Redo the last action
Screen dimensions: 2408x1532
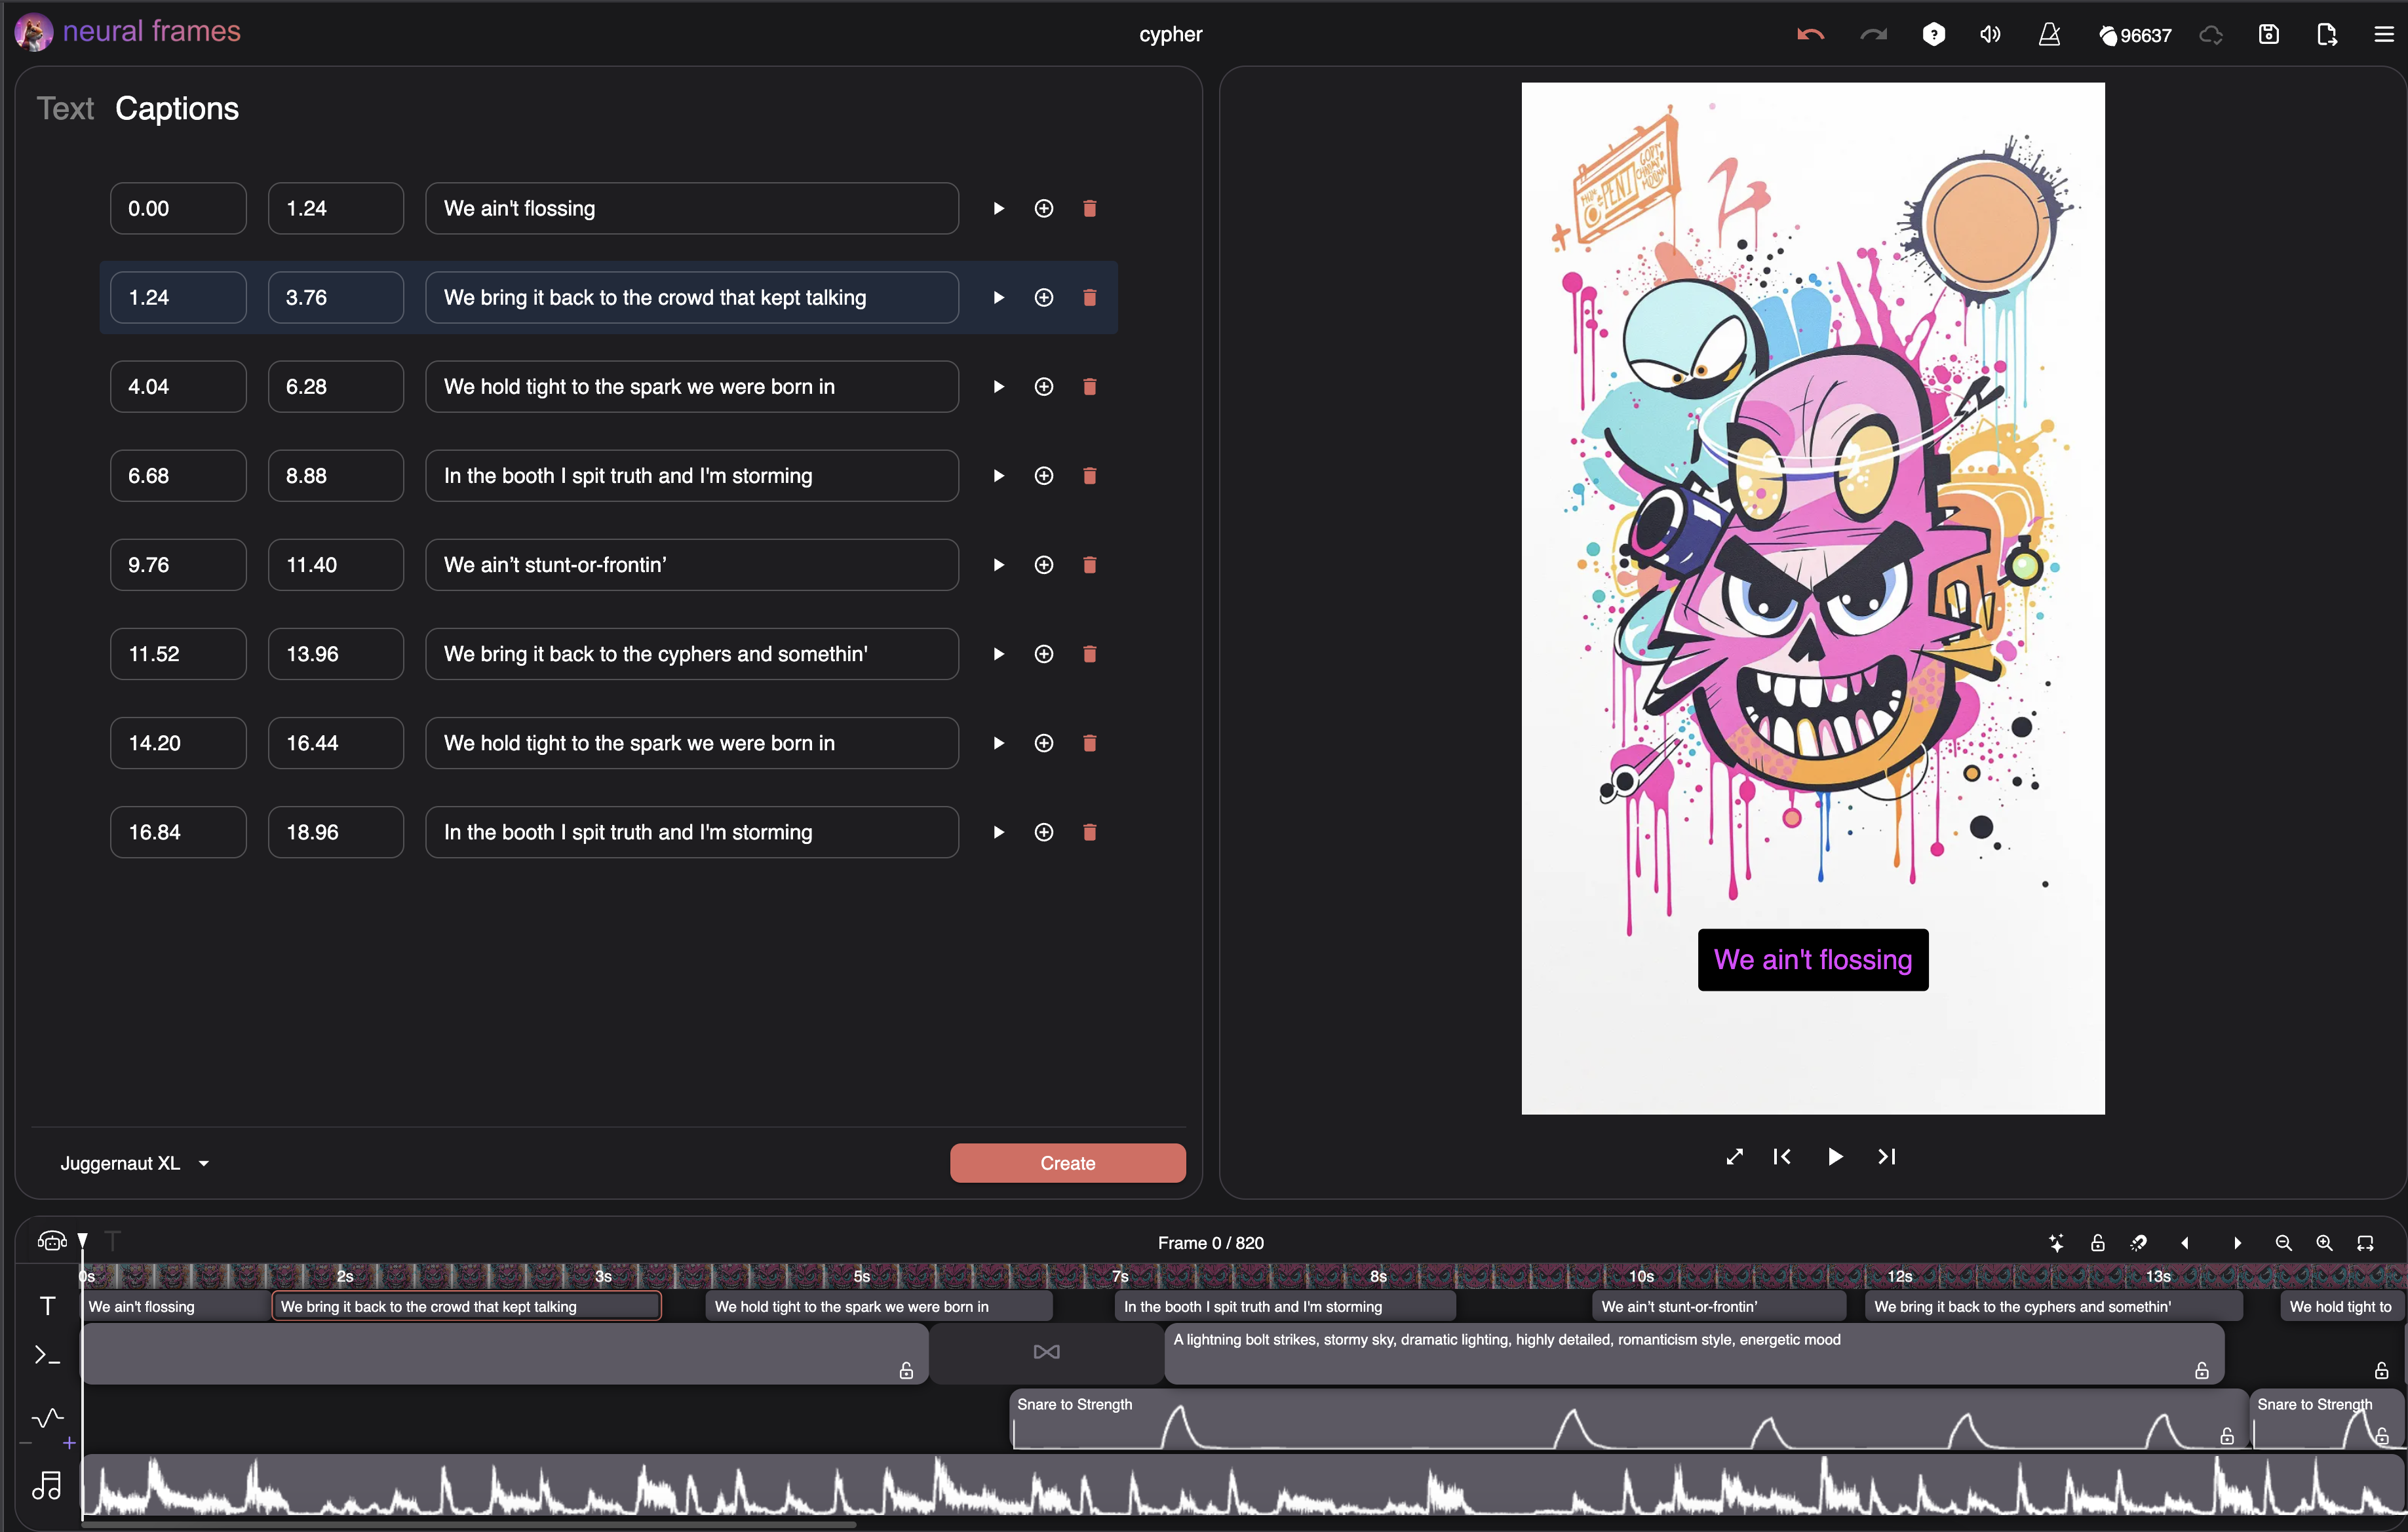click(1873, 33)
